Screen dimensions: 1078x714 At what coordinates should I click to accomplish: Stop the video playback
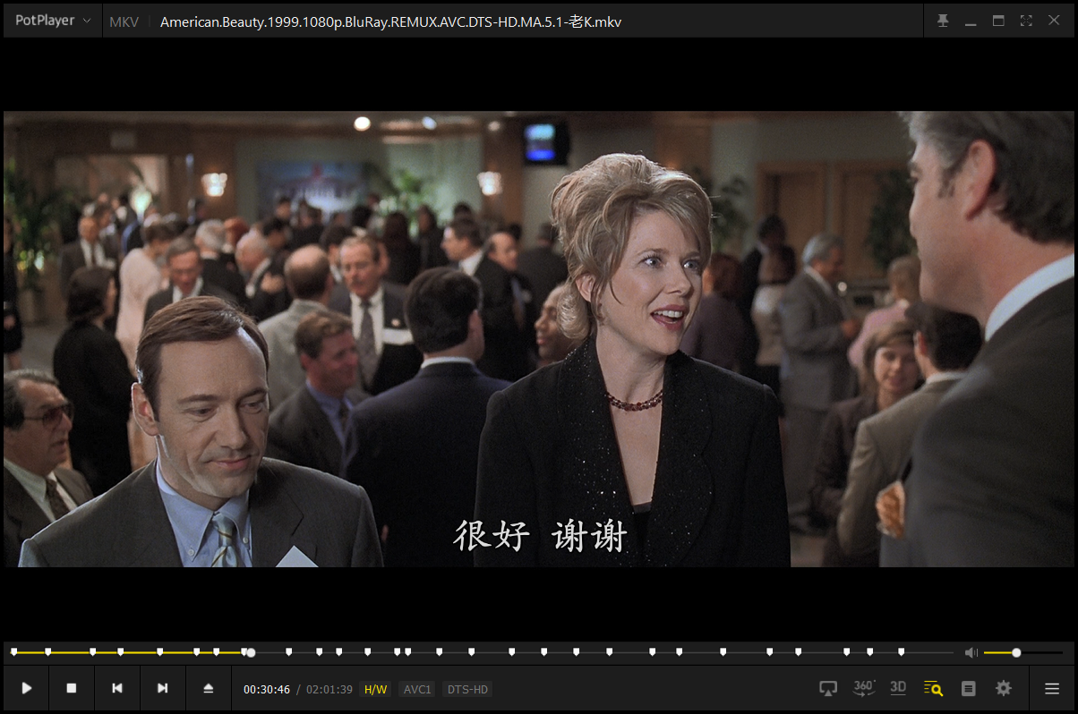point(72,688)
